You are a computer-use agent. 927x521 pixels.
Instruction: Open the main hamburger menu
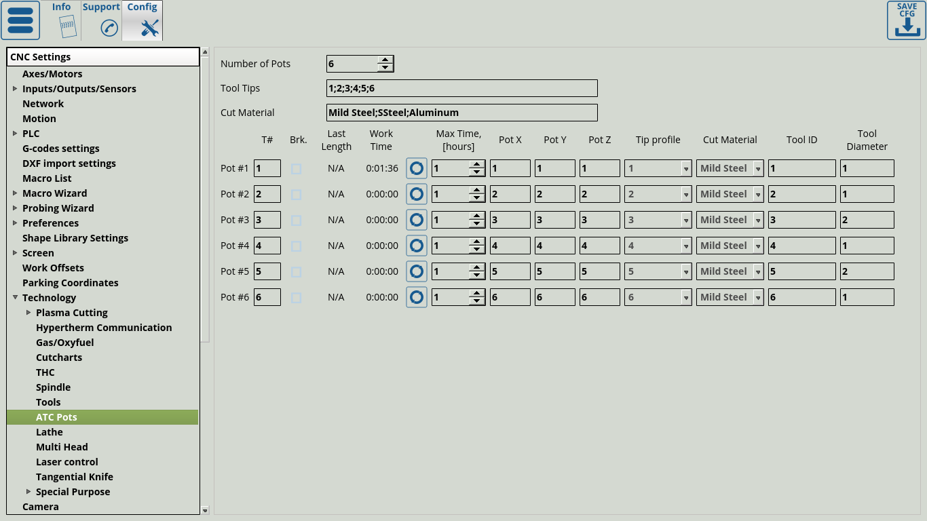click(x=20, y=20)
